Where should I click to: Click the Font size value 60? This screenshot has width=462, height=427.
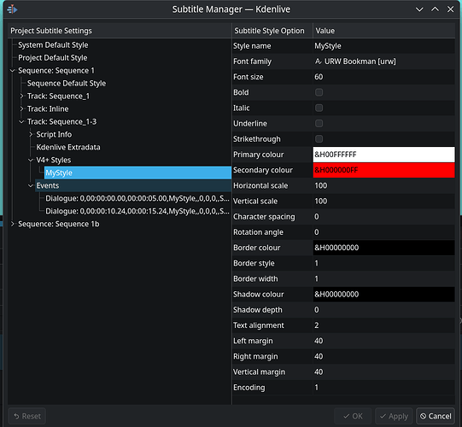coord(319,77)
